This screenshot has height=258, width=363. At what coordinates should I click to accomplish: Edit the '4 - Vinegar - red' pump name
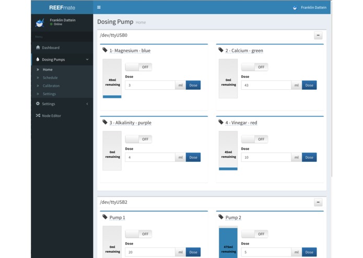point(241,123)
